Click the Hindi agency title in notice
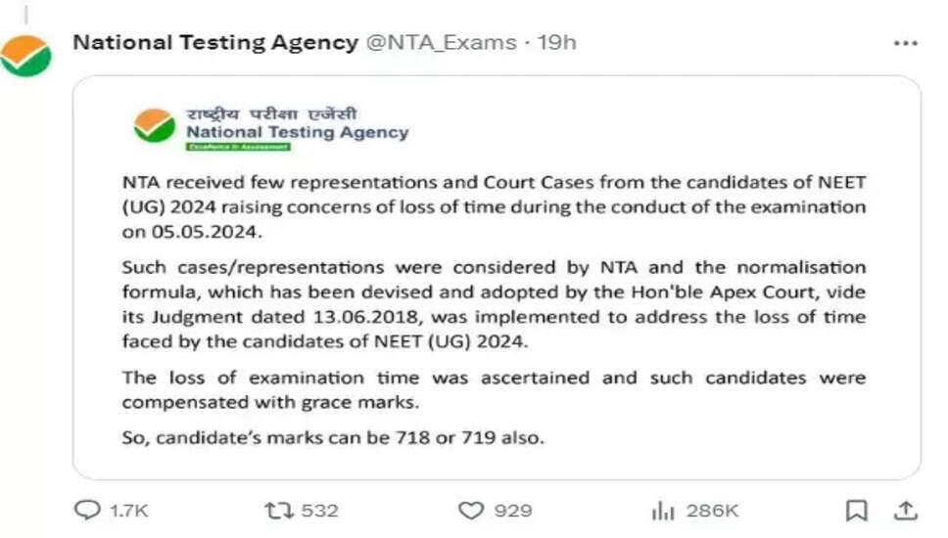This screenshot has height=538, width=948. tap(272, 112)
